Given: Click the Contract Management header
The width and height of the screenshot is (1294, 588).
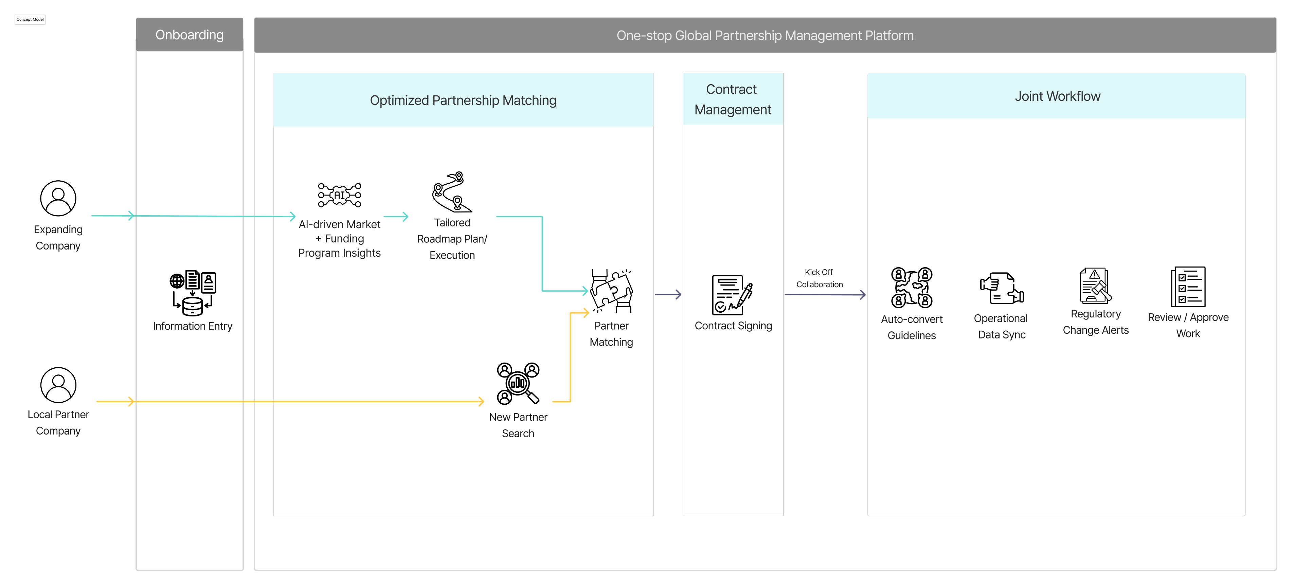Looking at the screenshot, I should point(732,99).
